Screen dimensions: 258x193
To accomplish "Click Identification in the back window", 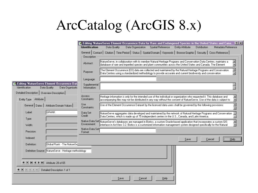I will pyautogui.click(x=24, y=88).
